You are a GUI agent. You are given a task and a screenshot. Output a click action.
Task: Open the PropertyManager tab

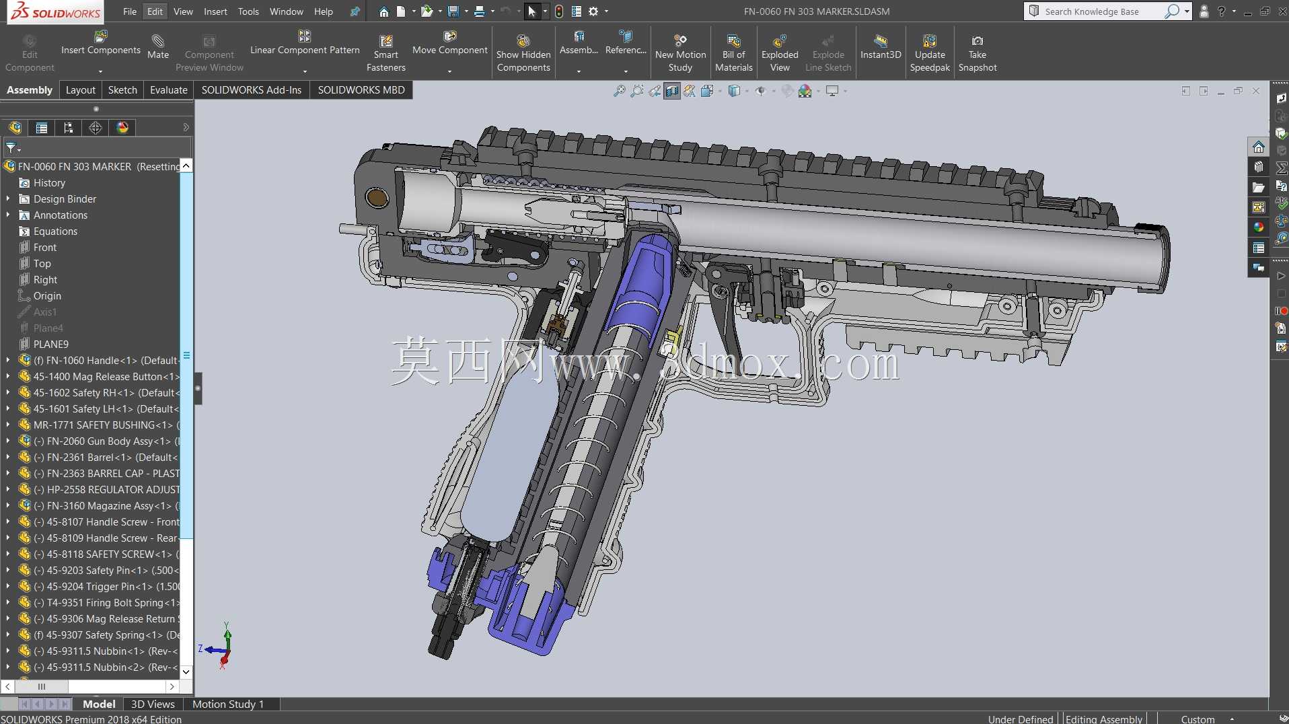tap(42, 128)
